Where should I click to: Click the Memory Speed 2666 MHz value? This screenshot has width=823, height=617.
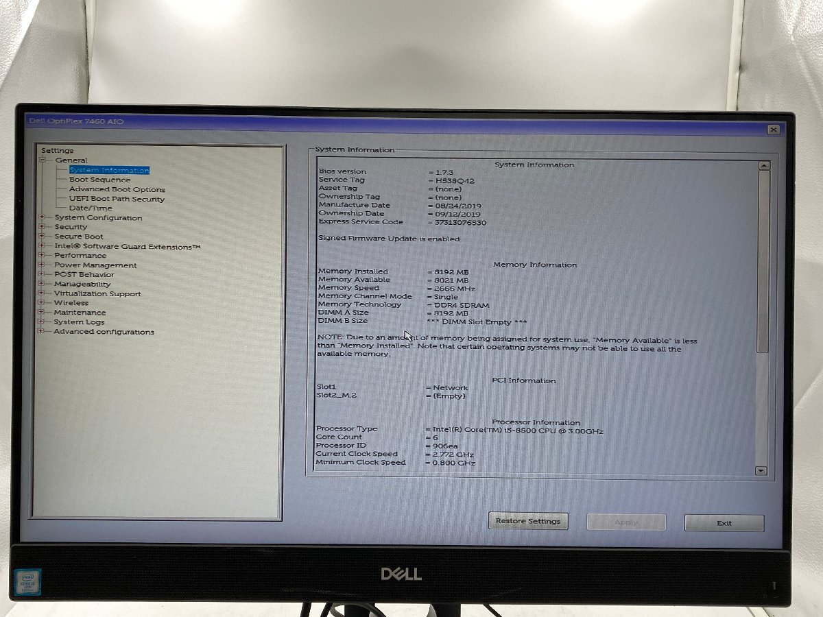(x=456, y=289)
